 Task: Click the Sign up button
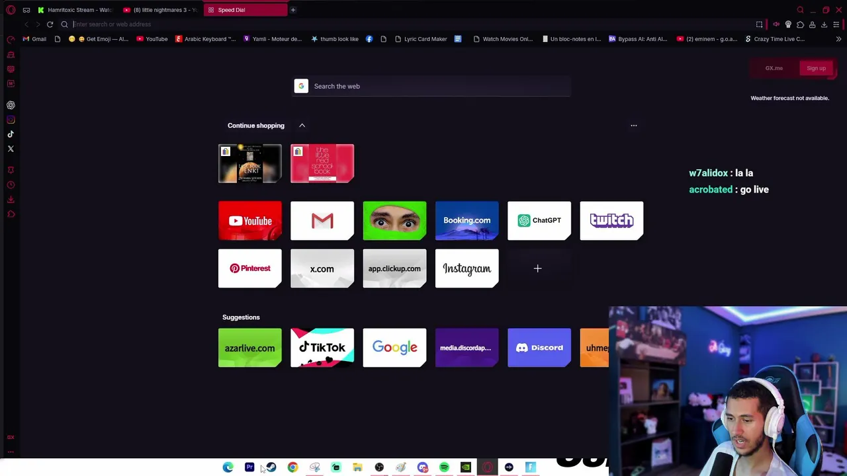coord(816,68)
